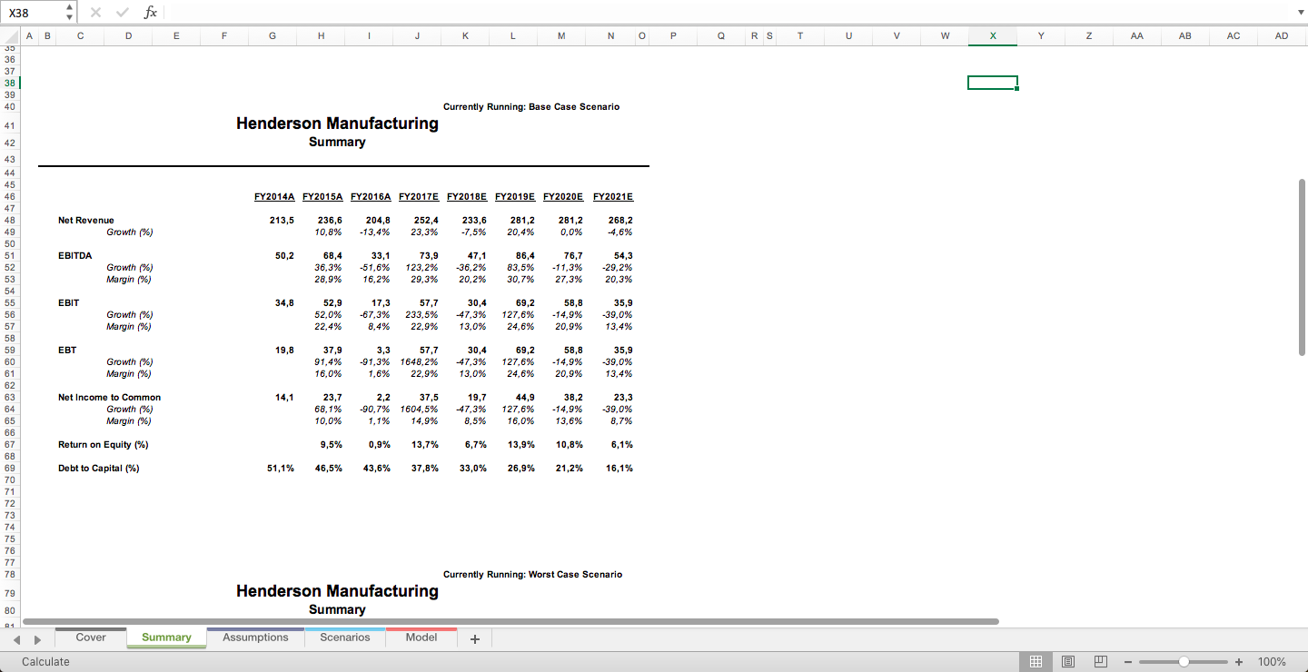Click the FY2021E column heading

613,197
